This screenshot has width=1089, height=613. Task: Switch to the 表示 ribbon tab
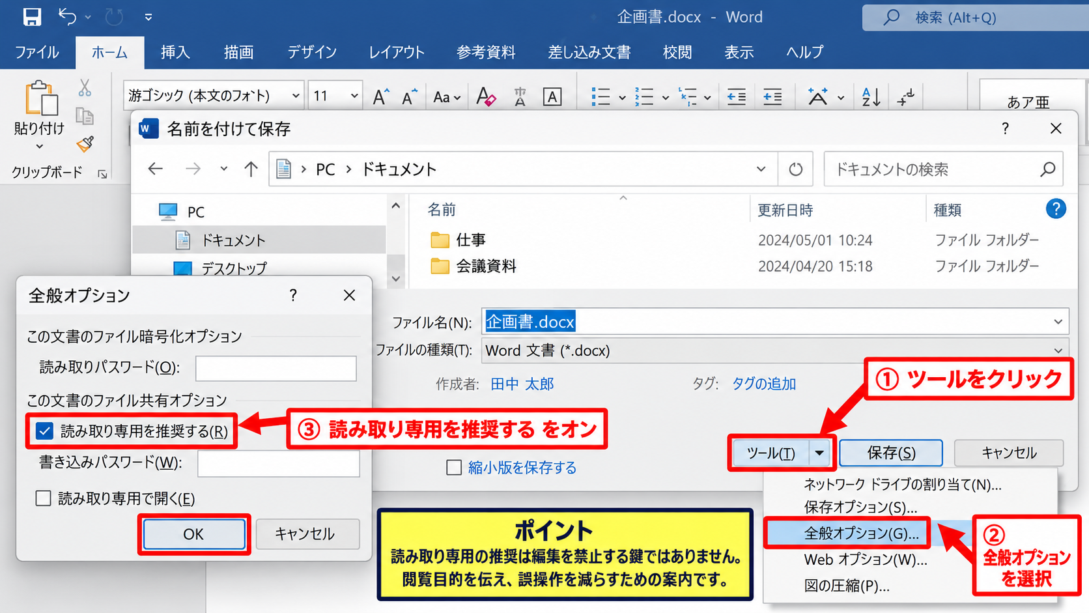pyautogui.click(x=739, y=52)
